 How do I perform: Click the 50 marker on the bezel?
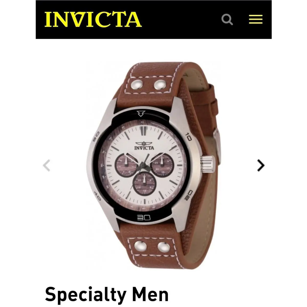pyautogui.click(x=97, y=137)
